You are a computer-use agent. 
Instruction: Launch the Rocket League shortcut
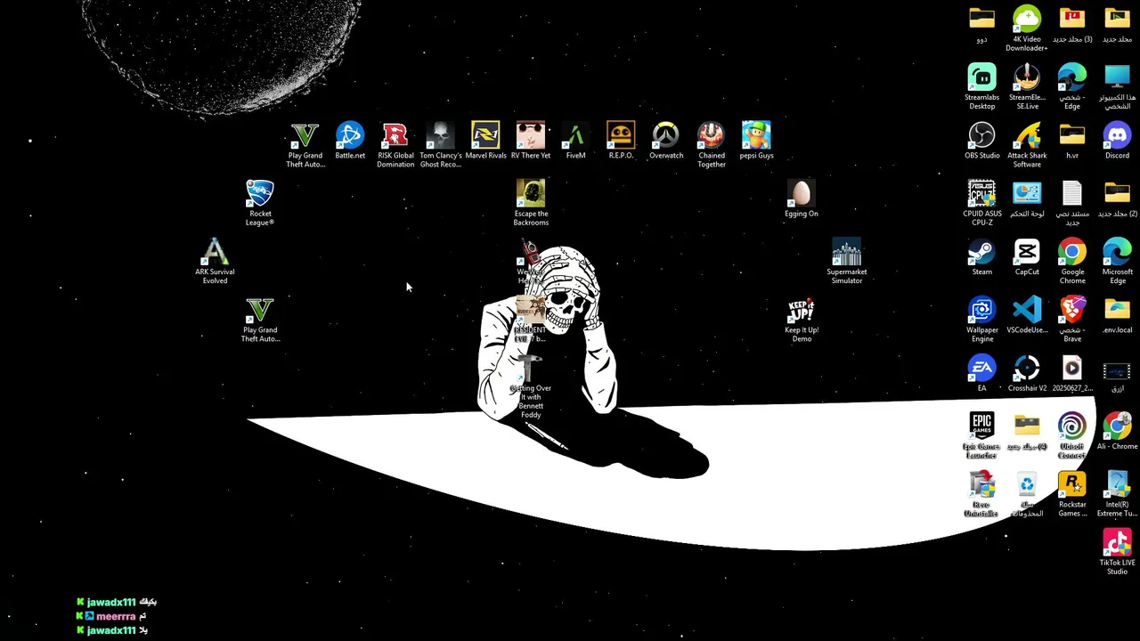tap(260, 203)
